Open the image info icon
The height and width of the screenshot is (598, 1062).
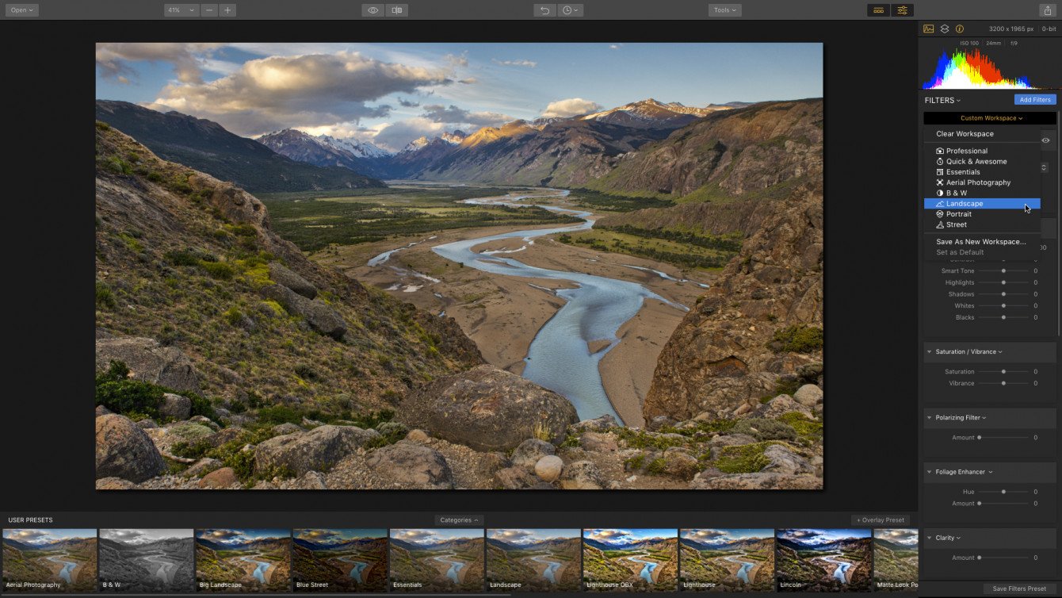pos(960,29)
